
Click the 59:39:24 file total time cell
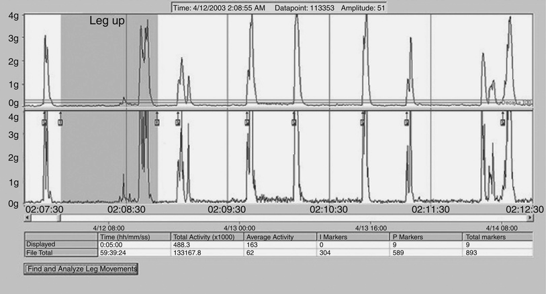coord(134,252)
